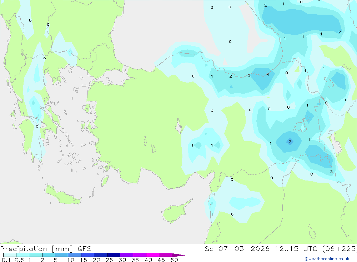Click the 30–35 mm purple legend swatch
This screenshot has height=262, width=357.
click(x=126, y=255)
